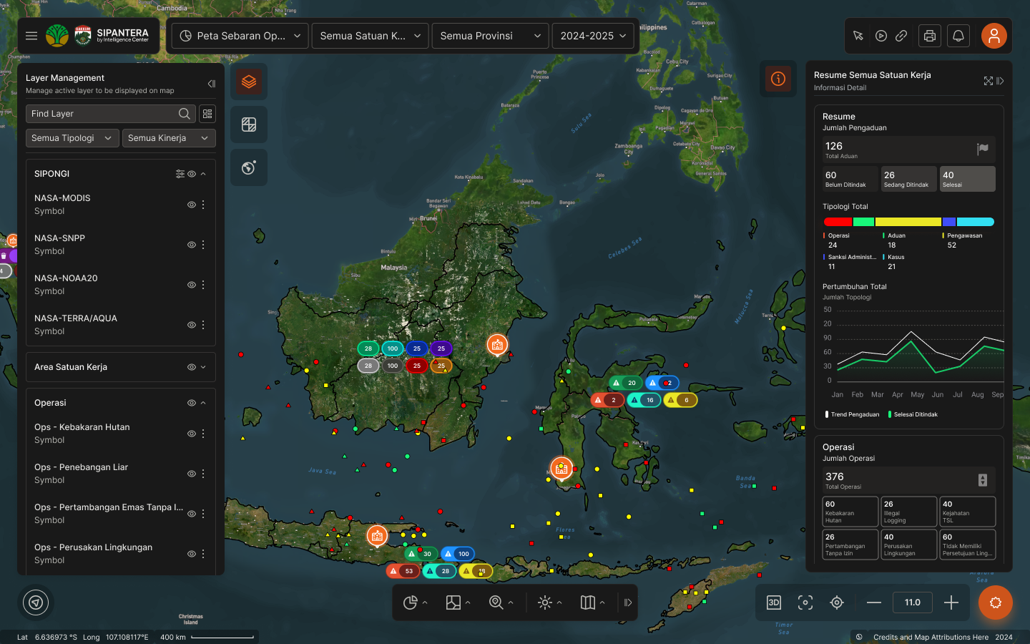
Task: Open the user profile avatar
Action: click(x=994, y=36)
